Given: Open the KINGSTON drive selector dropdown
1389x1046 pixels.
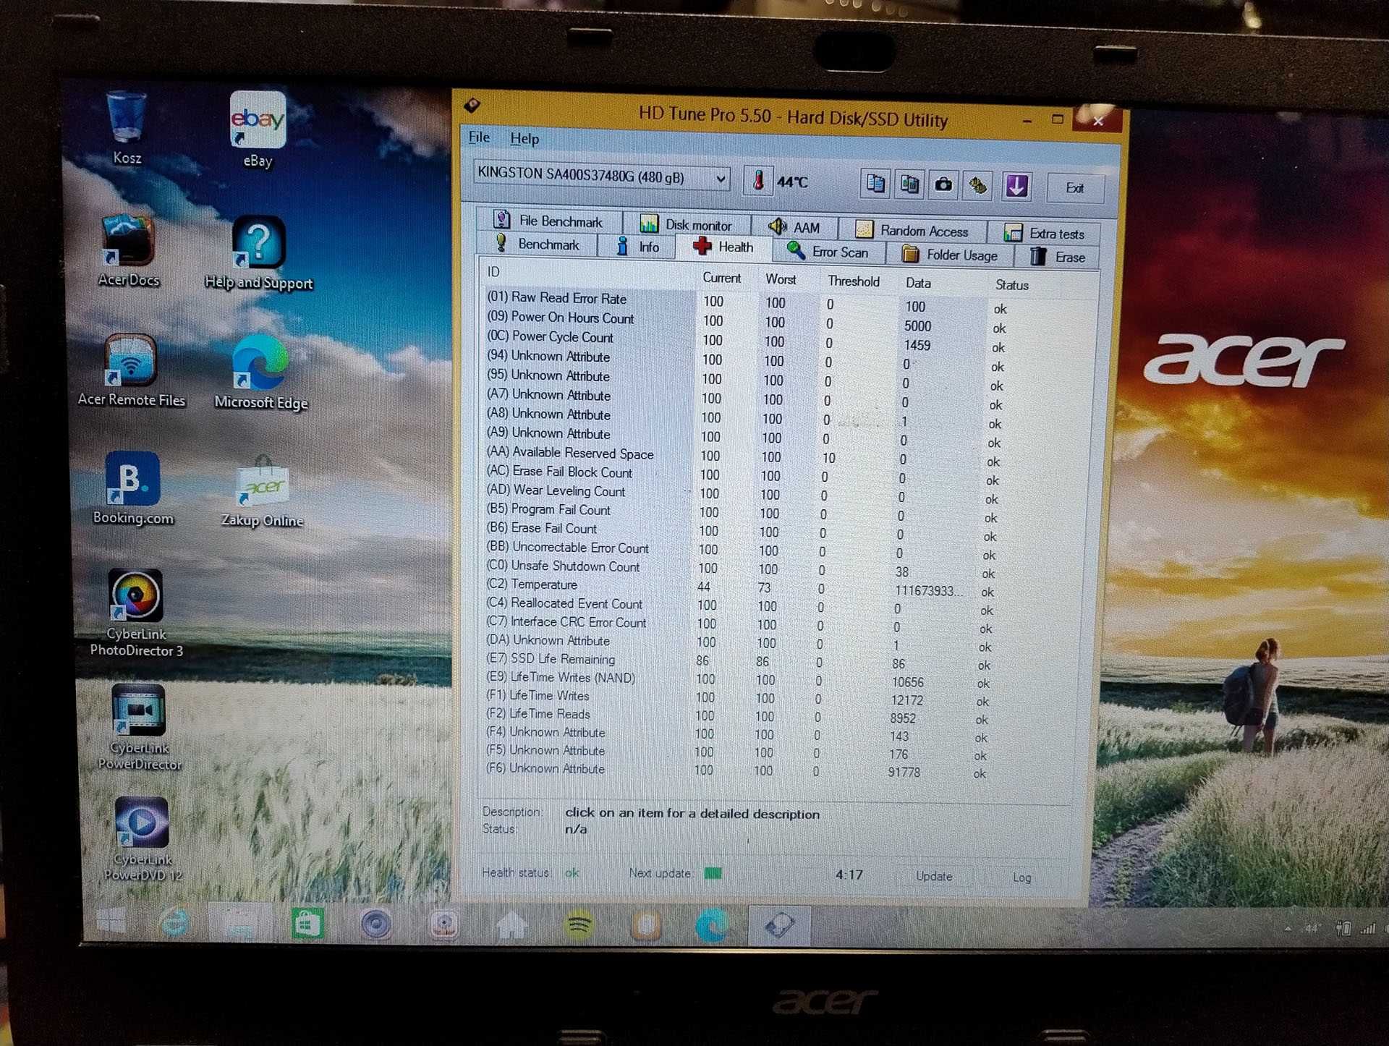Looking at the screenshot, I should [602, 176].
